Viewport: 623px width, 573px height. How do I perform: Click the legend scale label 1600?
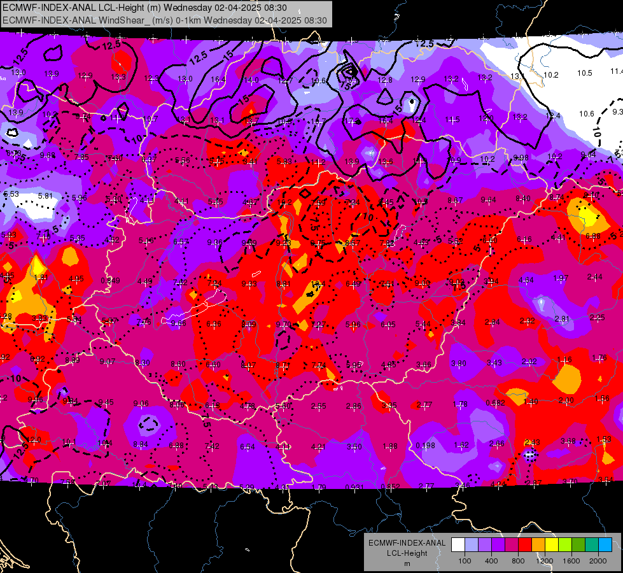pyautogui.click(x=571, y=561)
